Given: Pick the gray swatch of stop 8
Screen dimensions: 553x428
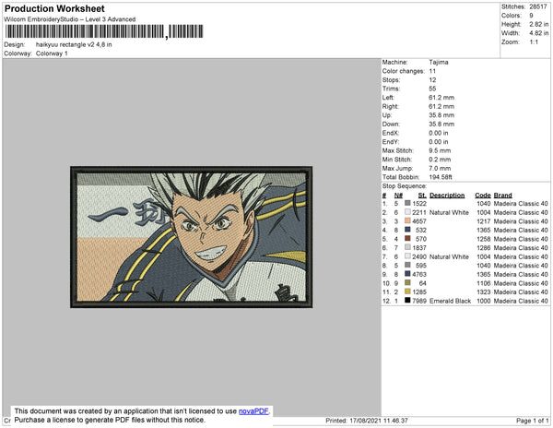Looking at the screenshot, I should pos(407,265).
